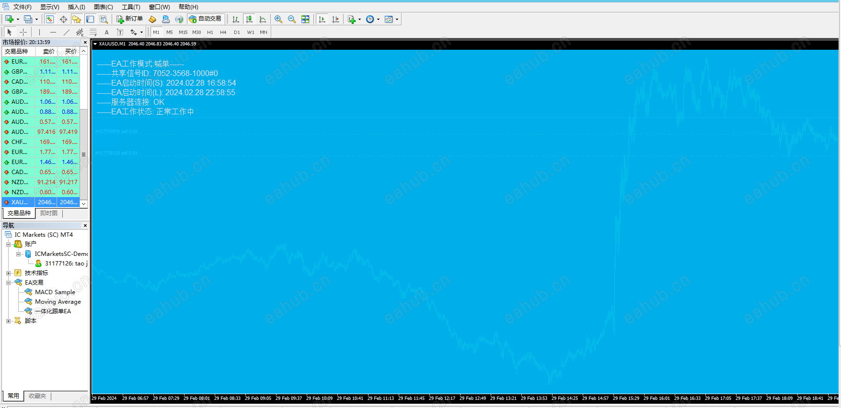Zoom in on the chart
Screen dimensions: 841x408
coord(278,19)
